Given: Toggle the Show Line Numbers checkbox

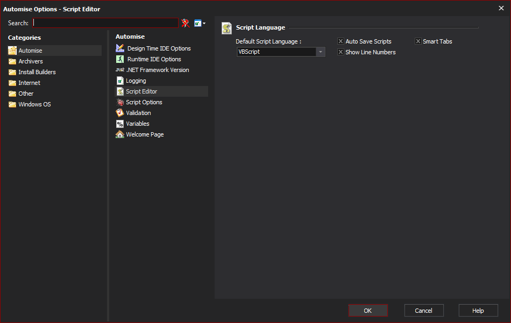Looking at the screenshot, I should point(340,52).
